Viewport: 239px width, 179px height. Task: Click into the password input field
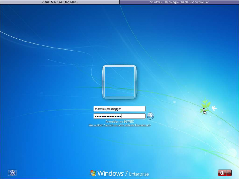click(x=119, y=116)
